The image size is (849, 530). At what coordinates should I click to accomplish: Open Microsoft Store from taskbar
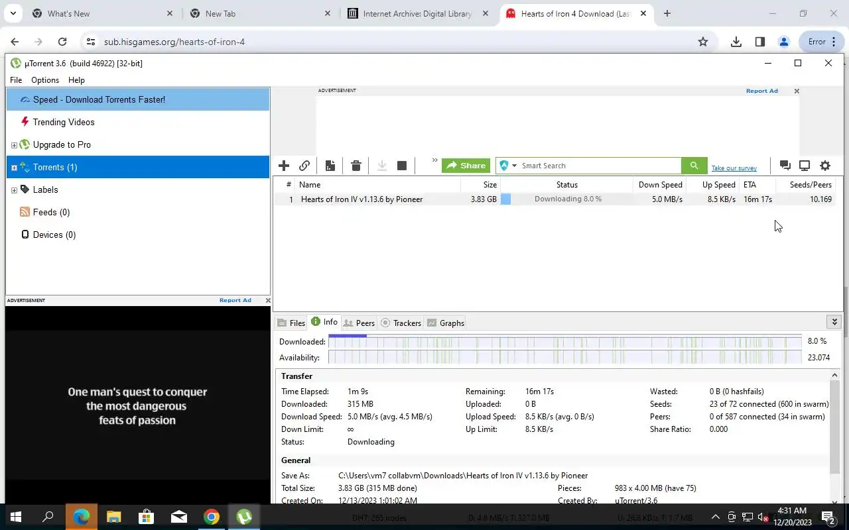(x=147, y=517)
